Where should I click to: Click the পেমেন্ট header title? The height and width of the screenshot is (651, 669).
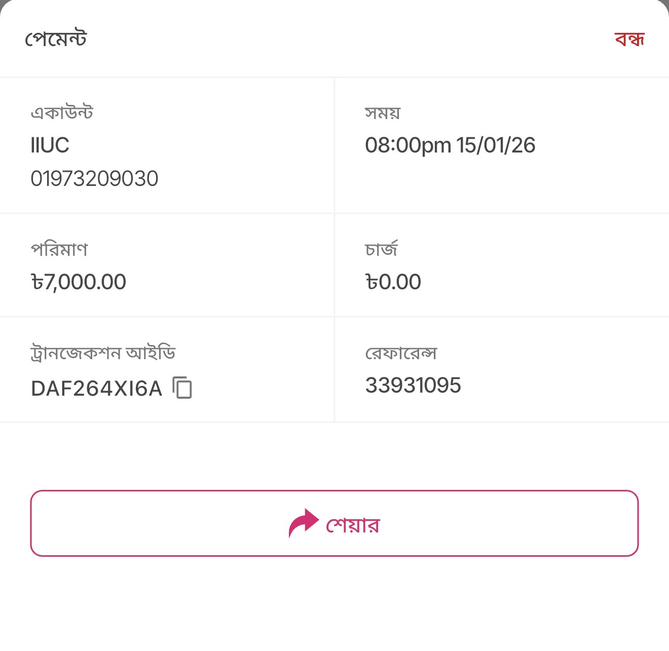tap(56, 39)
